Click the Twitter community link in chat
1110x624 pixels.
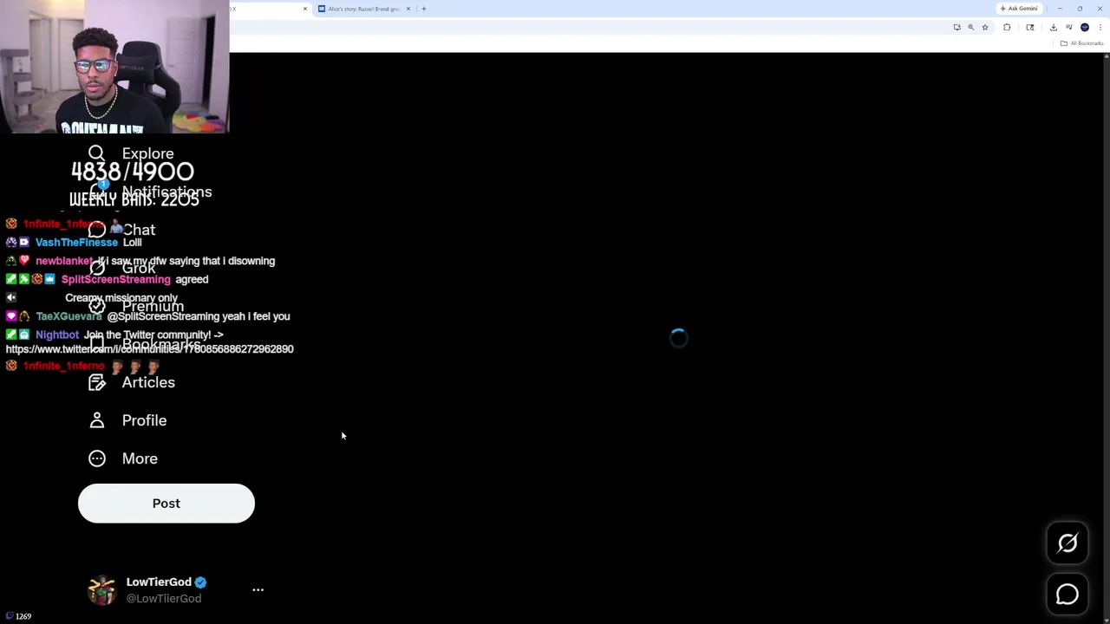(149, 349)
